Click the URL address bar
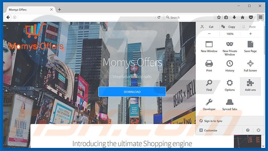 coord(87,17)
